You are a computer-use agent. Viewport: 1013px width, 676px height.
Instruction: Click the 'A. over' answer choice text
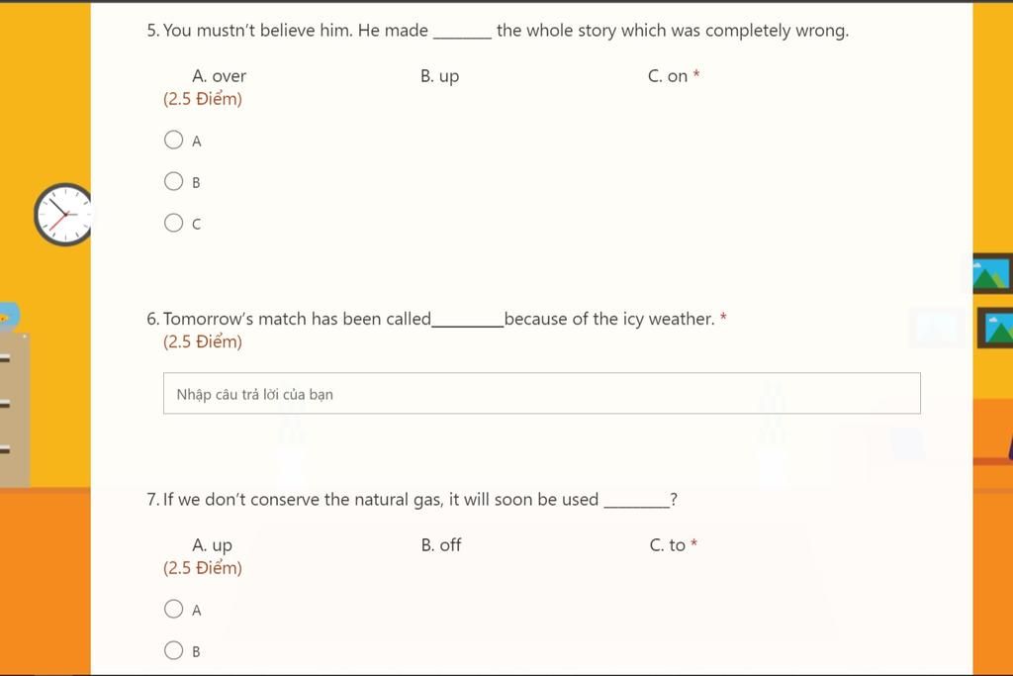pyautogui.click(x=219, y=76)
